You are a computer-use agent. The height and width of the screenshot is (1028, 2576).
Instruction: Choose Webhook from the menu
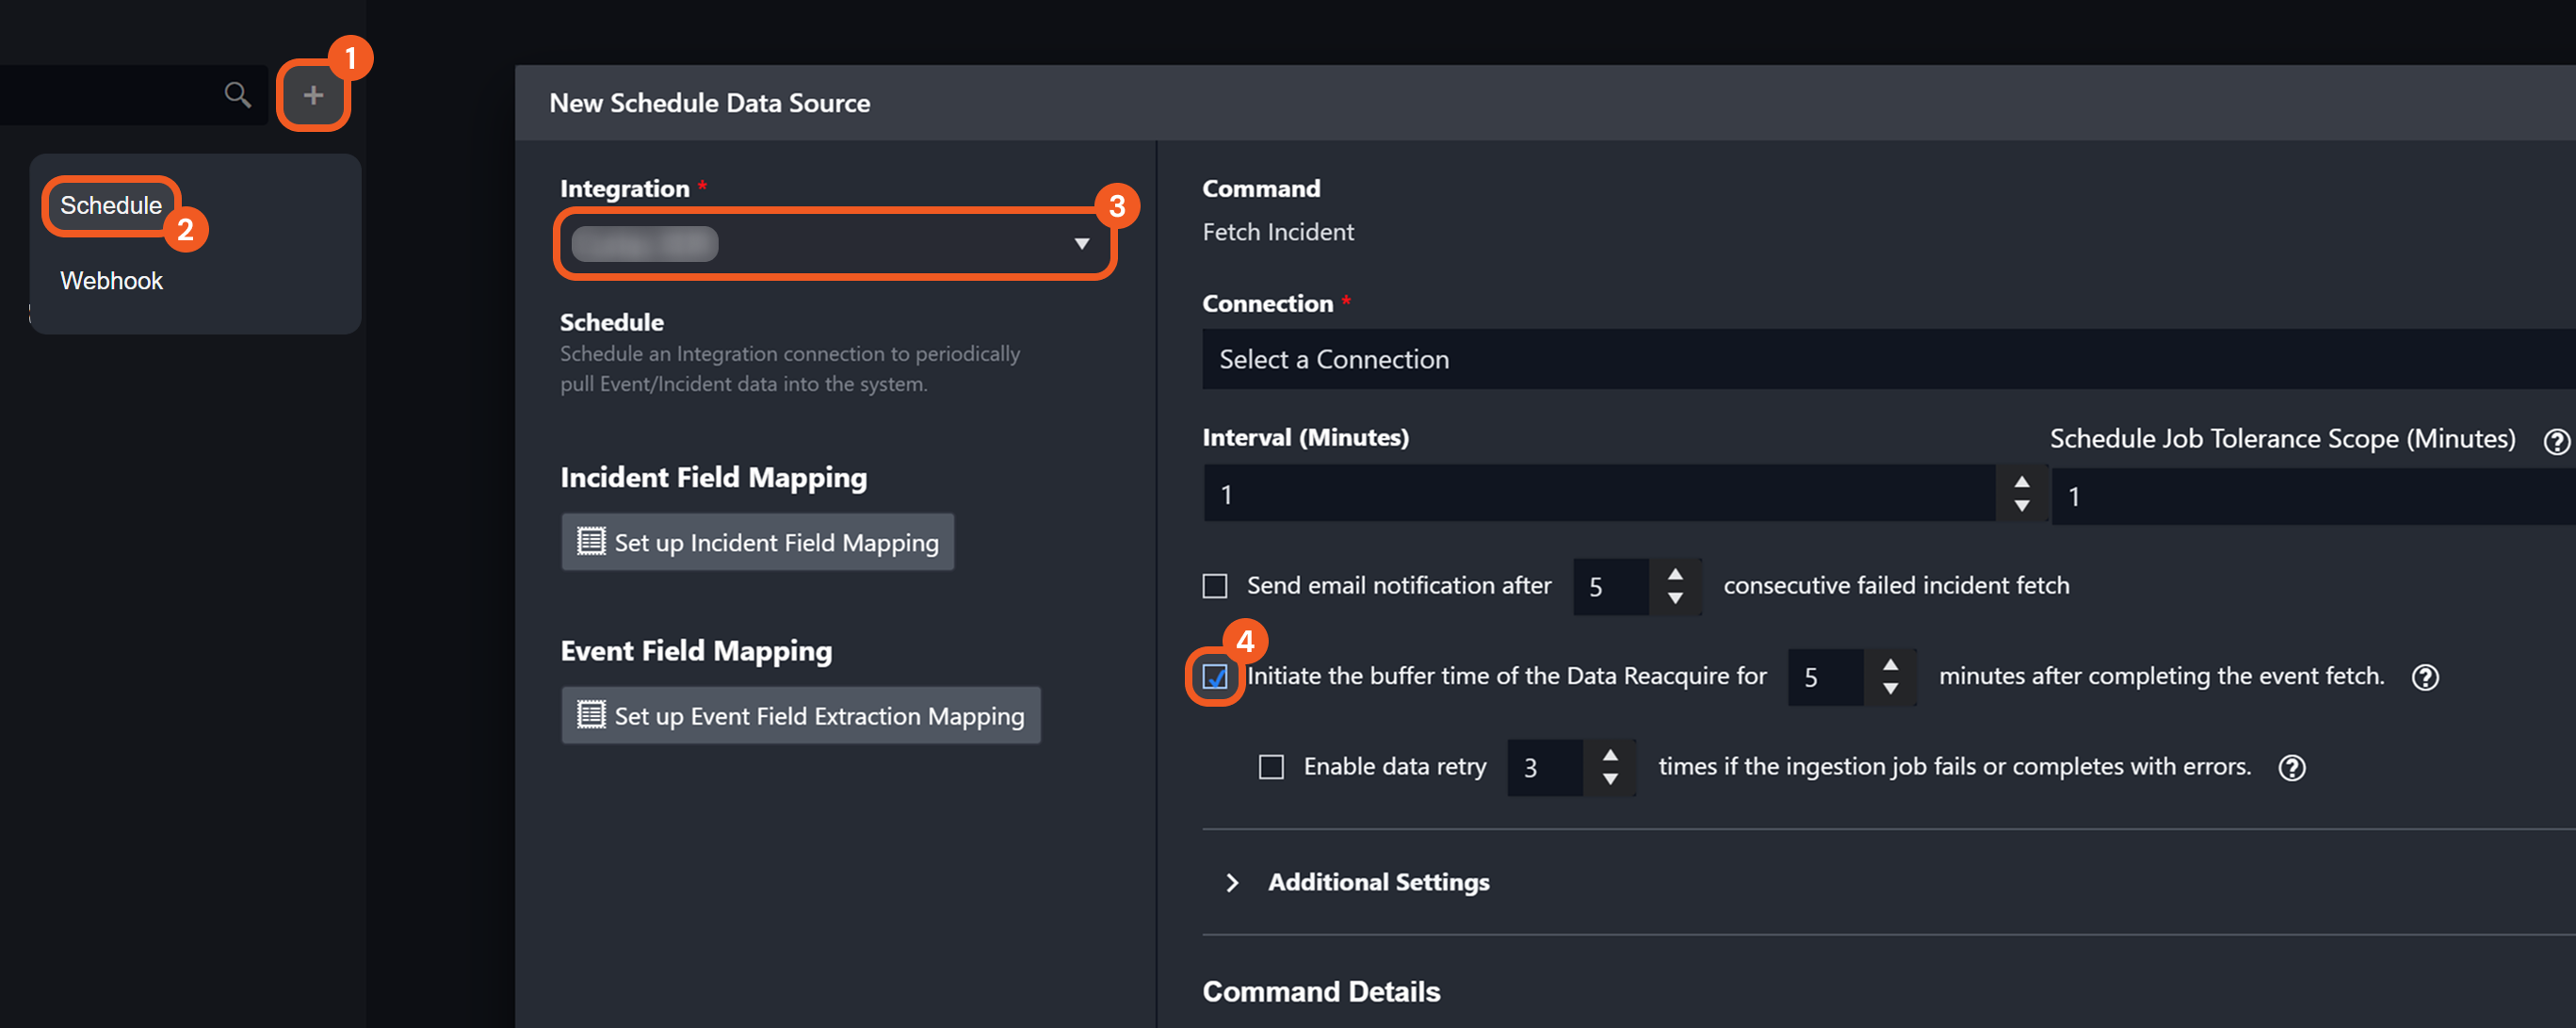(111, 281)
